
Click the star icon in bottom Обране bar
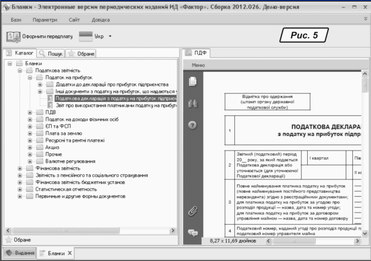pyautogui.click(x=8, y=240)
